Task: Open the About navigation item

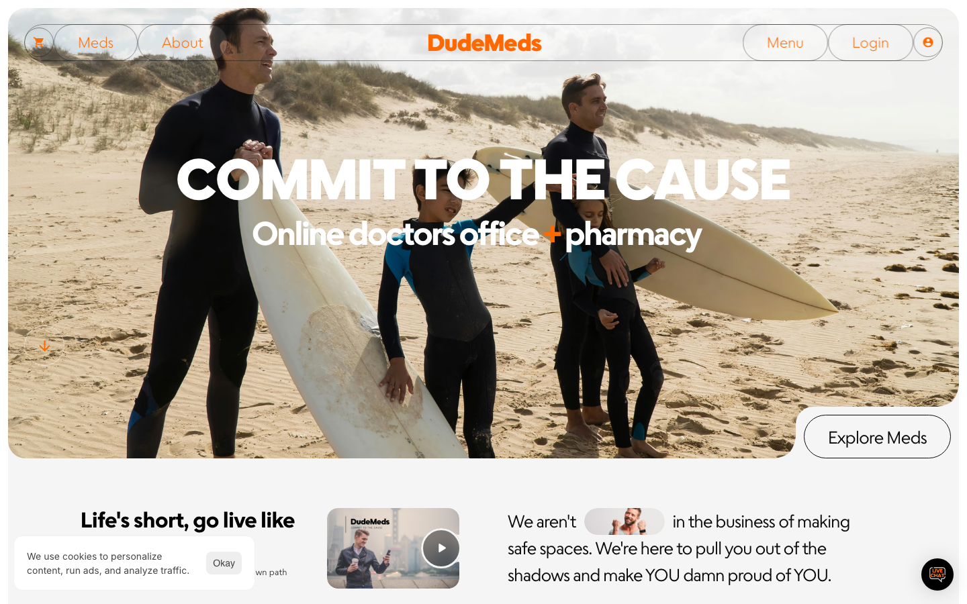Action: coord(183,43)
